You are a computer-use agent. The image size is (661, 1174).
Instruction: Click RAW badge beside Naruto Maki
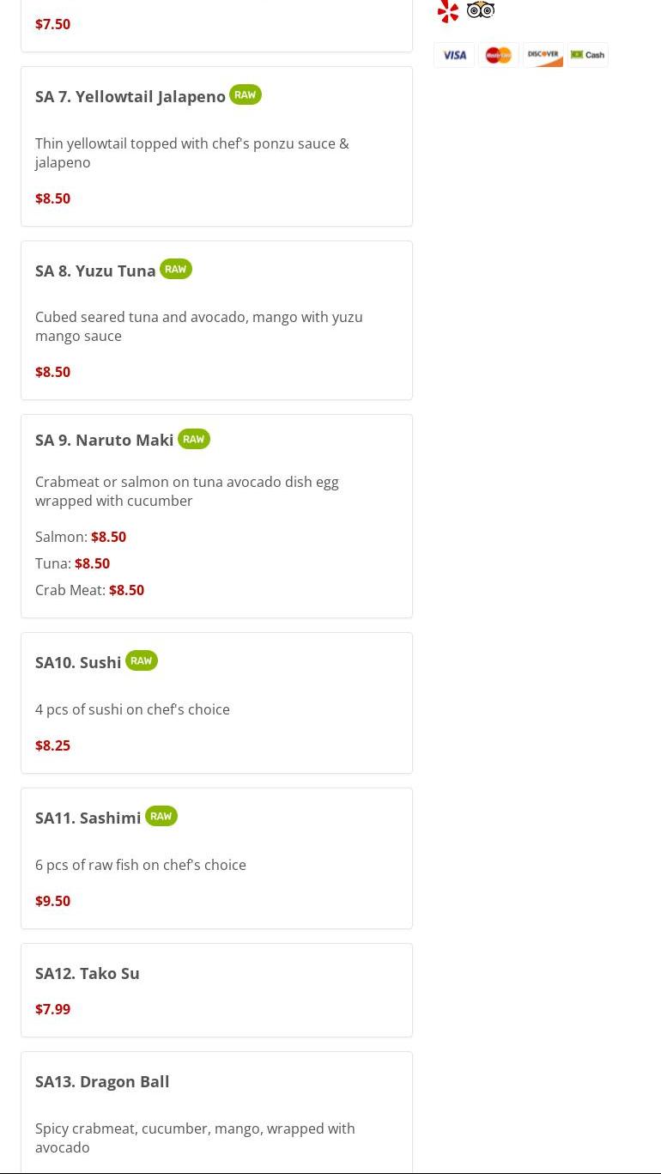(x=194, y=439)
